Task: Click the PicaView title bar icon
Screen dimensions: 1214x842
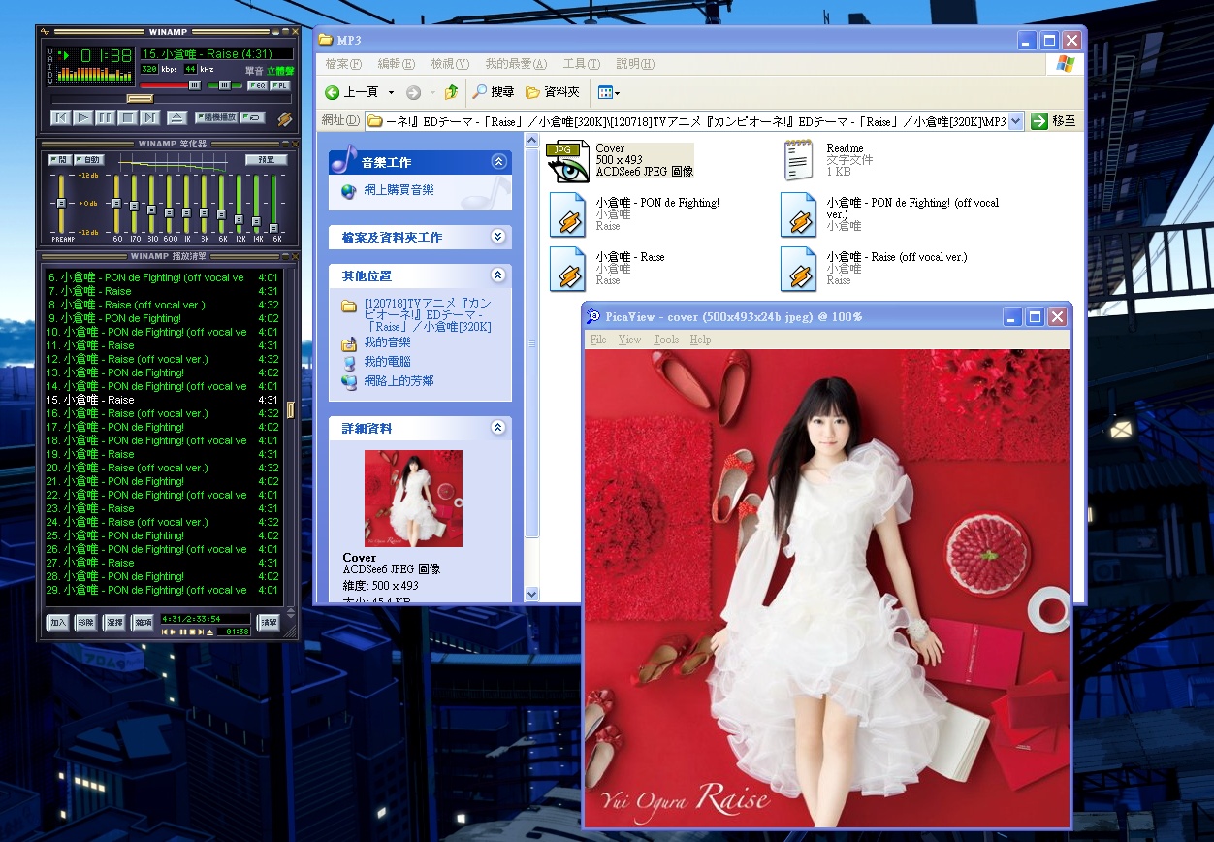Action: point(593,316)
